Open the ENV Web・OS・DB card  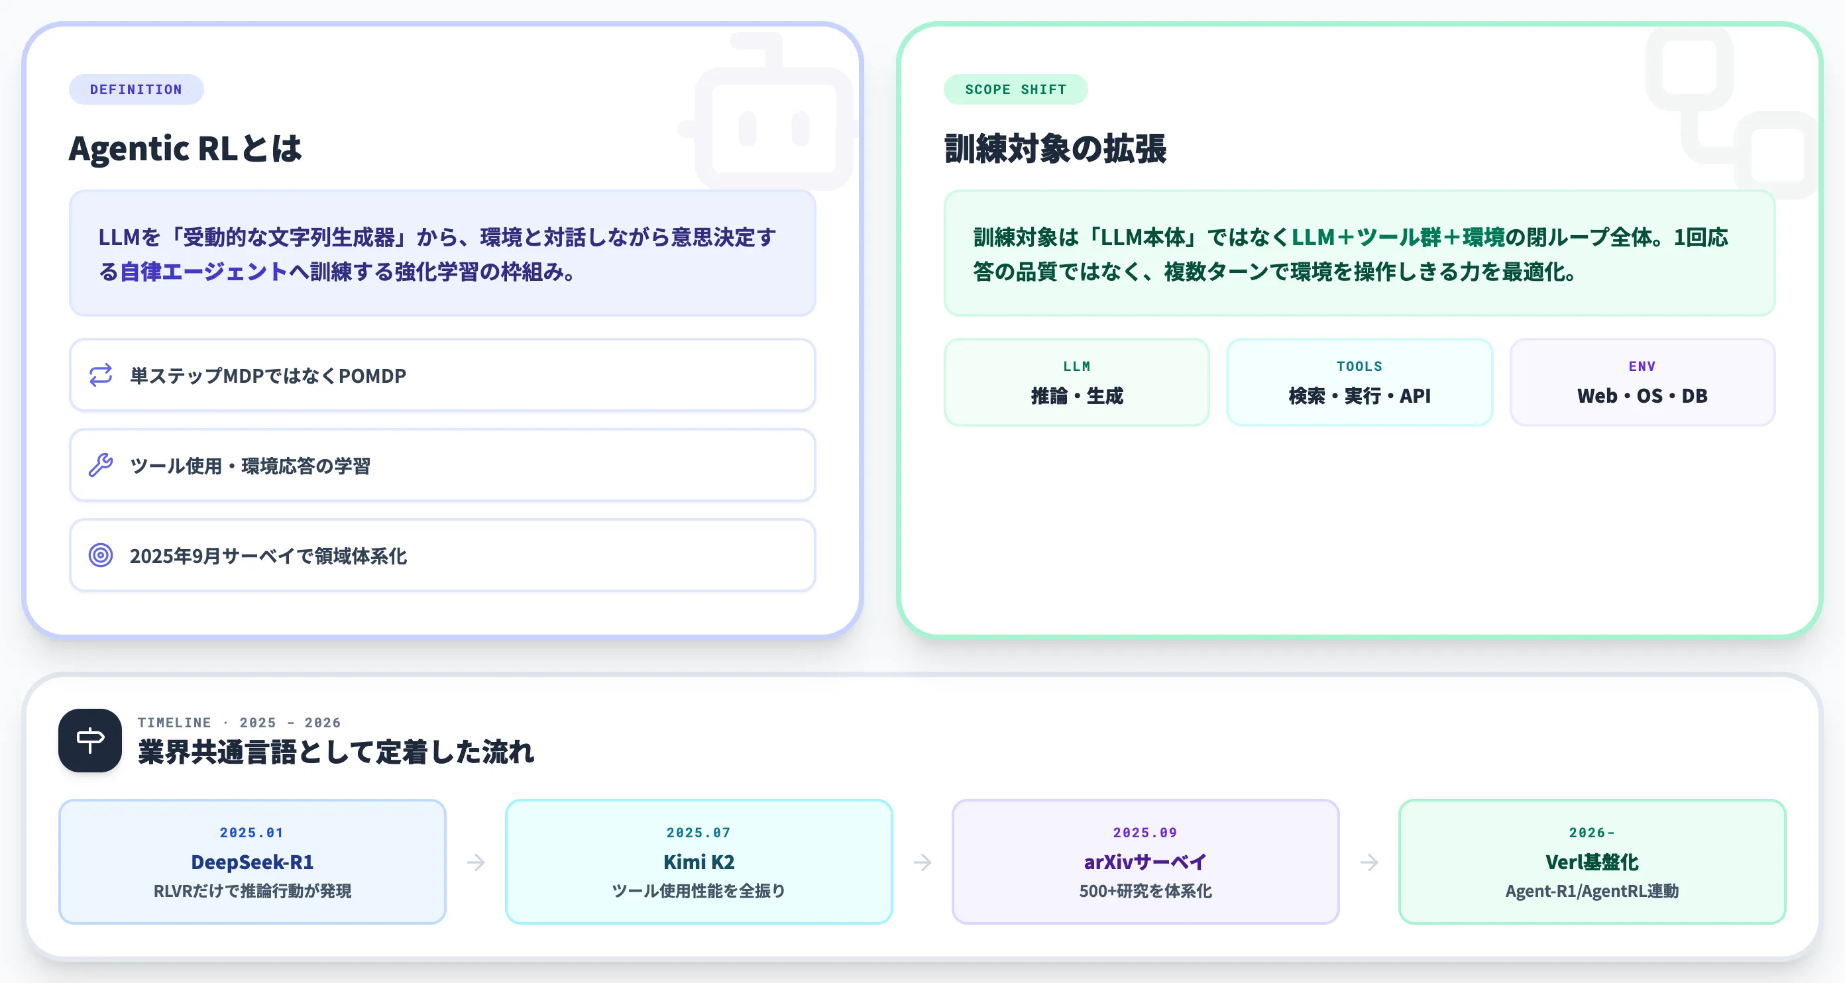tap(1642, 382)
